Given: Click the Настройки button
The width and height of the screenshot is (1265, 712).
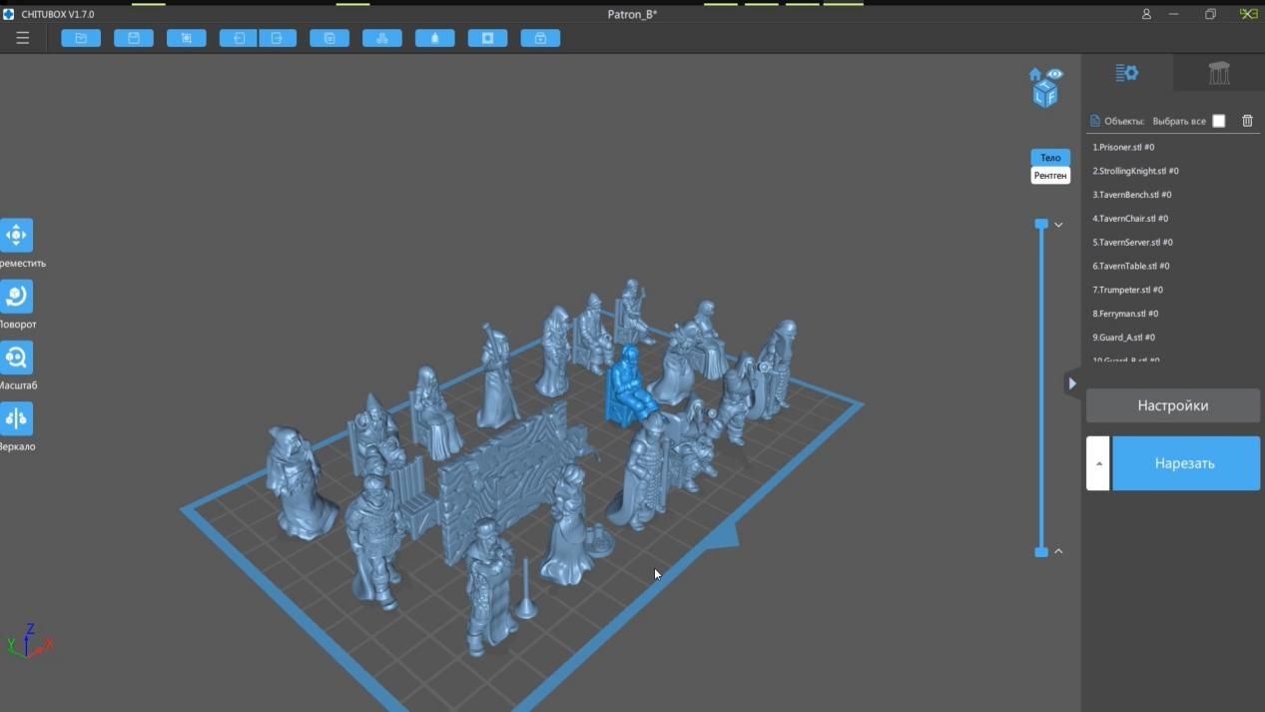Looking at the screenshot, I should (x=1173, y=405).
